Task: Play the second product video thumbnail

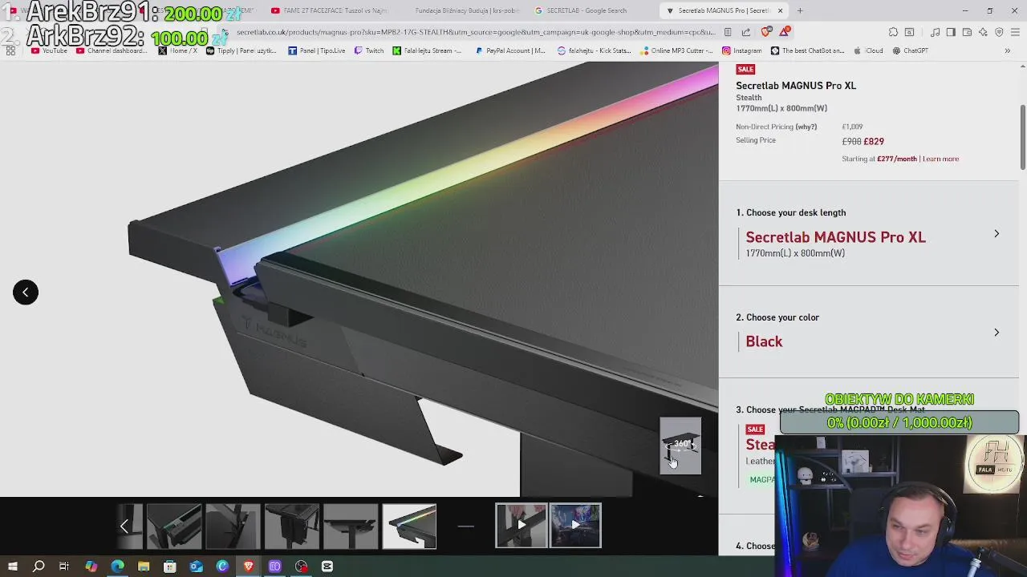Action: (x=575, y=526)
